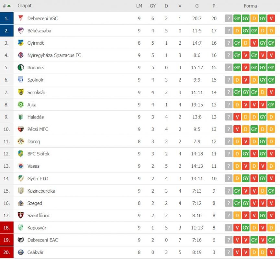Click the Pécsi MFC team badge
Image resolution: width=280 pixels, height=259 pixels.
21,129
